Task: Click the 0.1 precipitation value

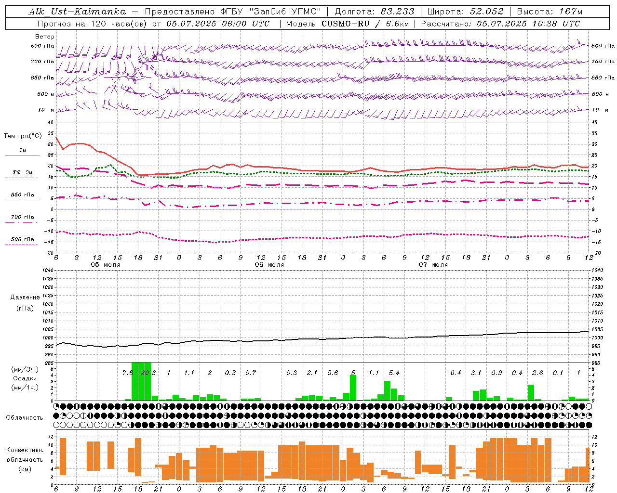Action: (558, 373)
